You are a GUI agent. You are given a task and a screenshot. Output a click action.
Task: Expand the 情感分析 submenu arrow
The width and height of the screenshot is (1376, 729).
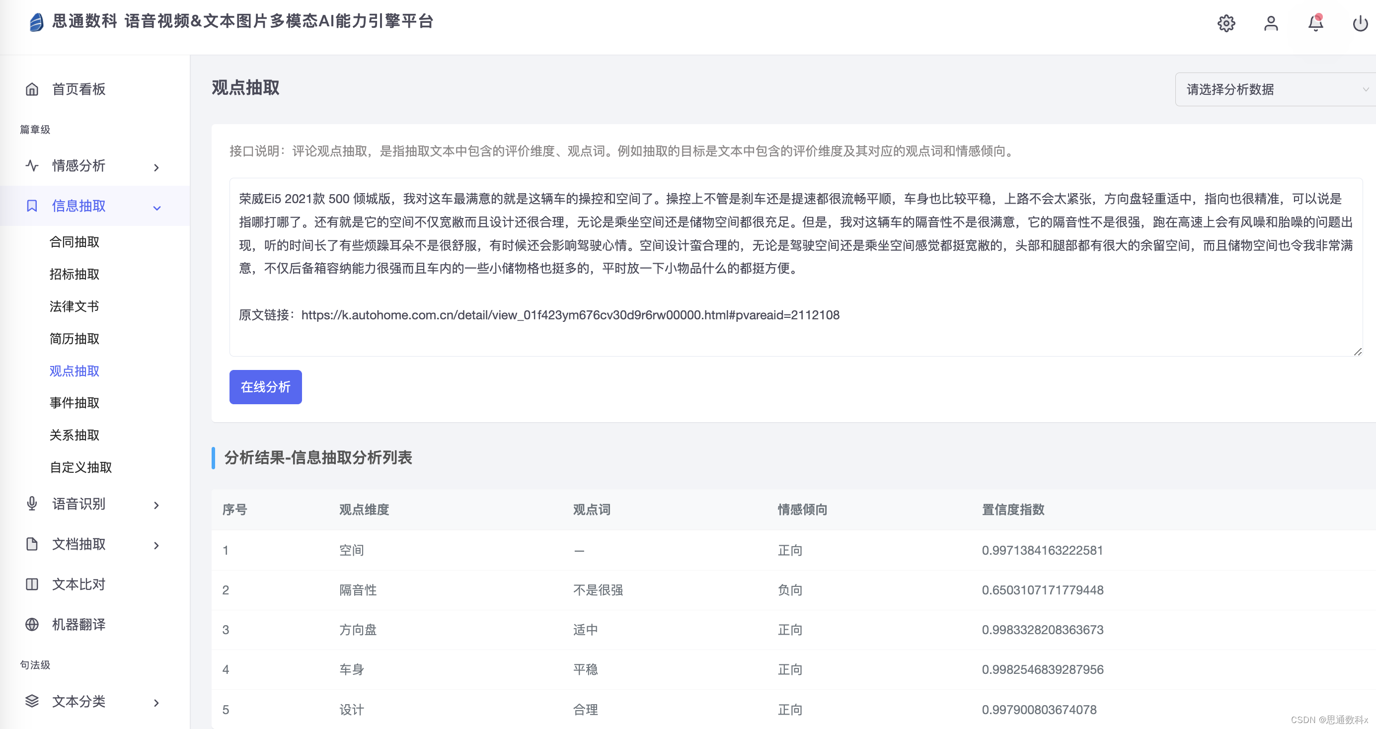[x=156, y=167]
